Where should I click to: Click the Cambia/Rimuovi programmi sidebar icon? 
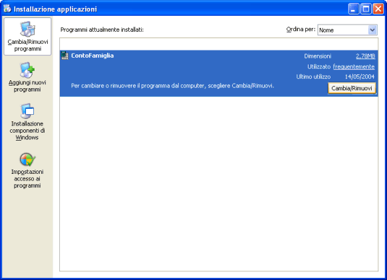click(x=27, y=29)
